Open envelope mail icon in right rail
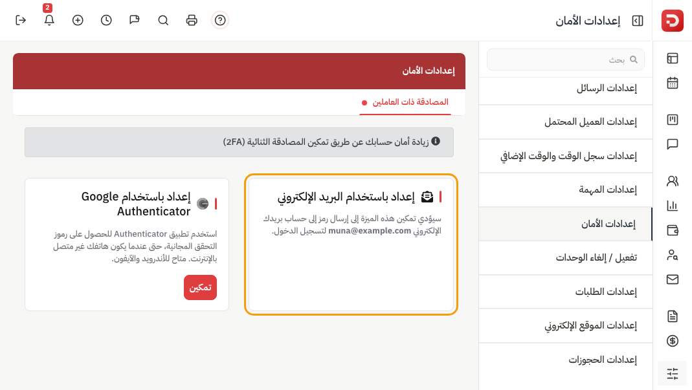Screen dimensions: 692x390 tap(672, 279)
